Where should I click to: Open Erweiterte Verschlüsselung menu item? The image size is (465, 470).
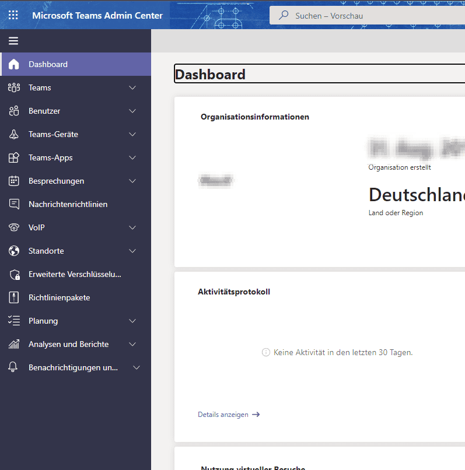(x=75, y=274)
